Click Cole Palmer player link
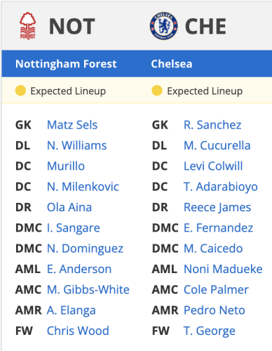The width and height of the screenshot is (272, 351). (x=216, y=289)
